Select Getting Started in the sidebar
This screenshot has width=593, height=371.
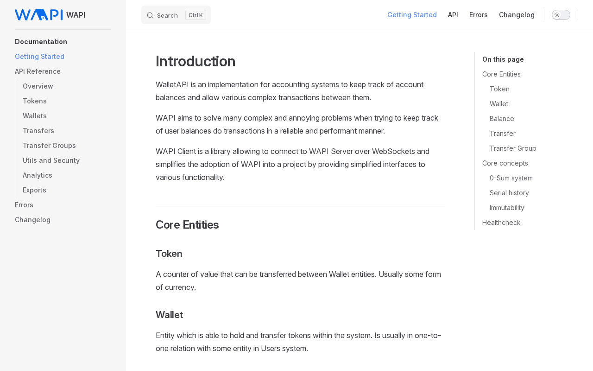(x=39, y=57)
